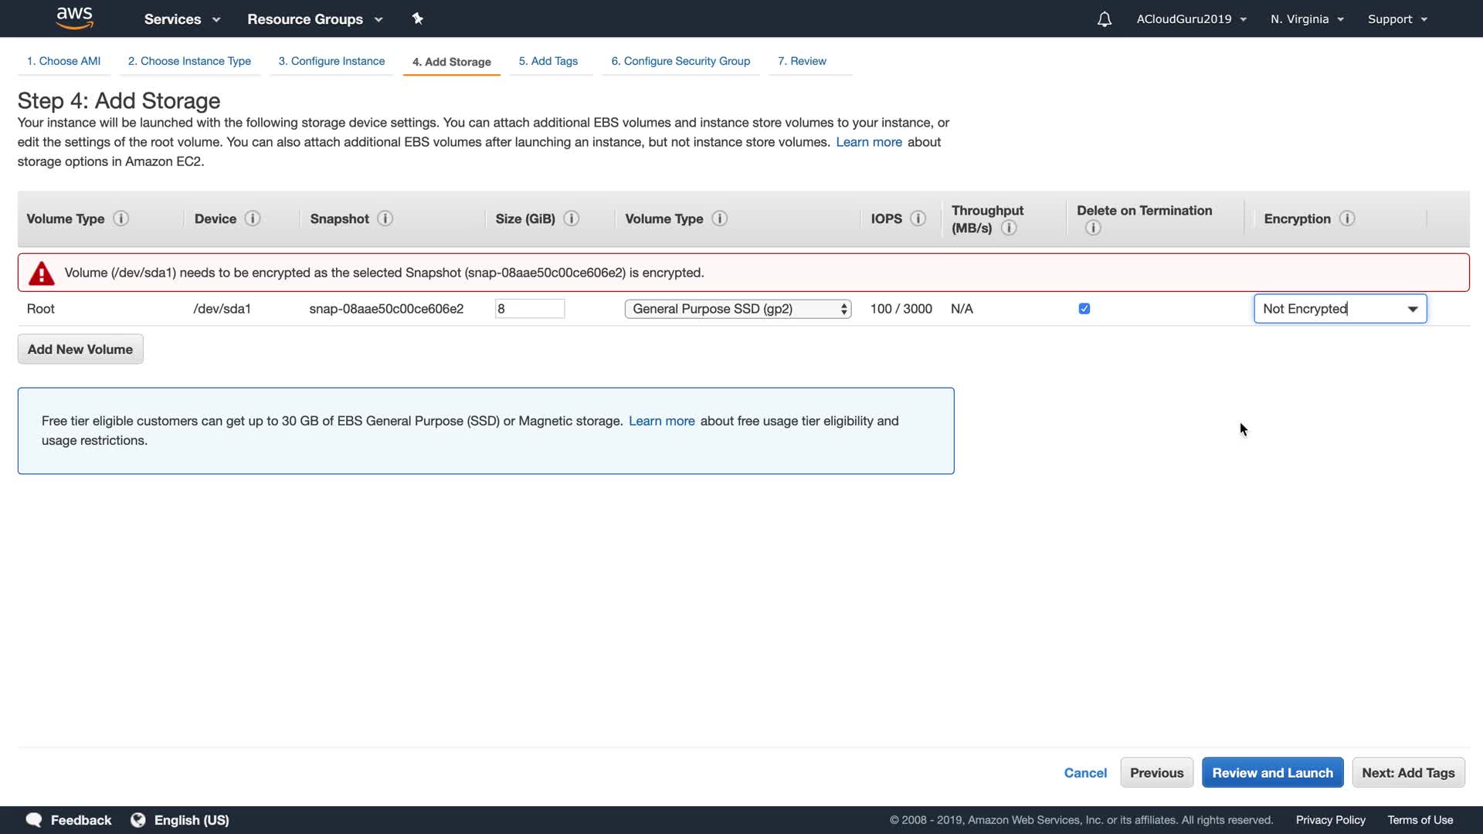Click info icon under Delete on Termination
This screenshot has height=834, width=1483.
[1092, 228]
